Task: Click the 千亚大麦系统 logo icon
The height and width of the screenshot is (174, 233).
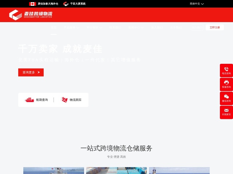Action: tap(66, 4)
